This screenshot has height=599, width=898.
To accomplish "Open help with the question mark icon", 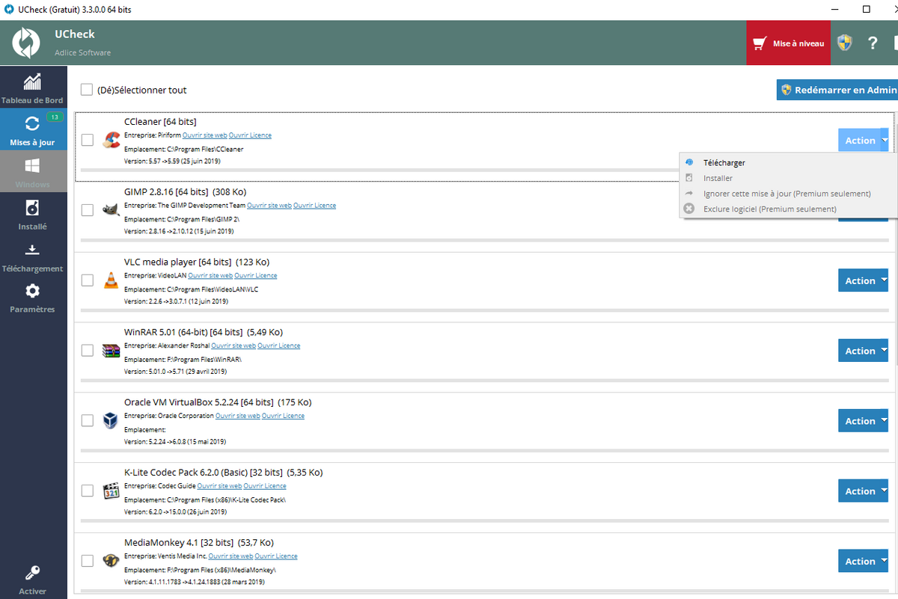I will click(873, 43).
